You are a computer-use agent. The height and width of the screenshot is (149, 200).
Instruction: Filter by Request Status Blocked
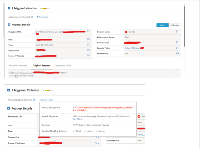[177, 31]
